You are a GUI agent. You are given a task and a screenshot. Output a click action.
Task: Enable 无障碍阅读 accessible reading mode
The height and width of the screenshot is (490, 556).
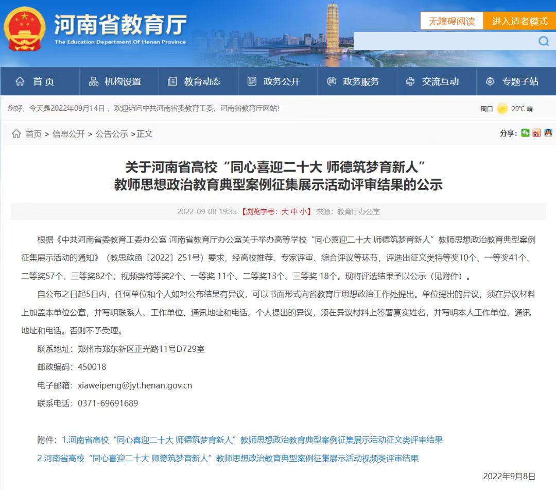tap(452, 21)
